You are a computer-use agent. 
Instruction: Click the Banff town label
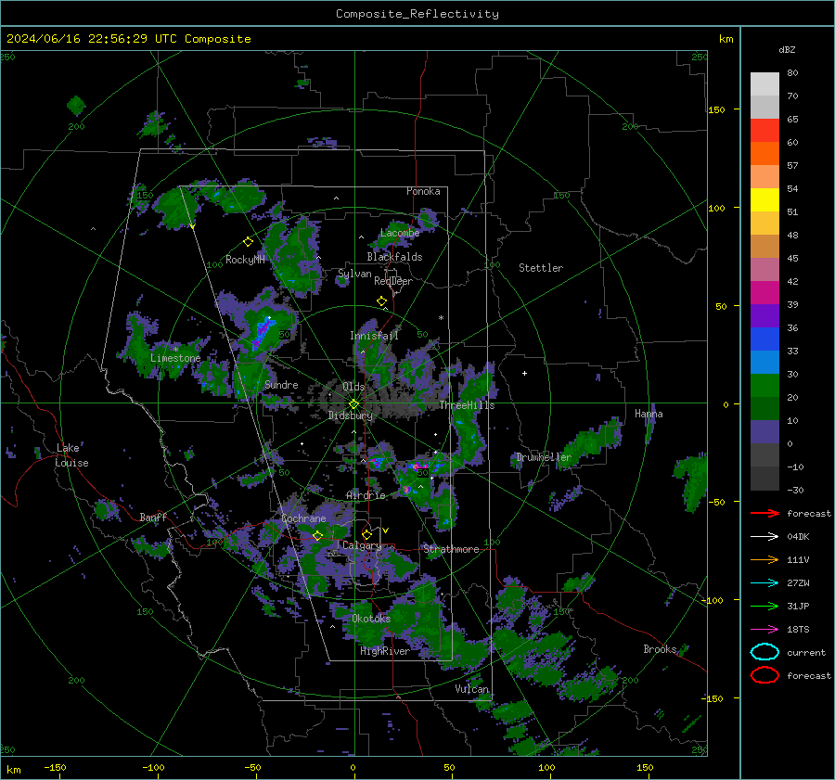[x=153, y=517]
